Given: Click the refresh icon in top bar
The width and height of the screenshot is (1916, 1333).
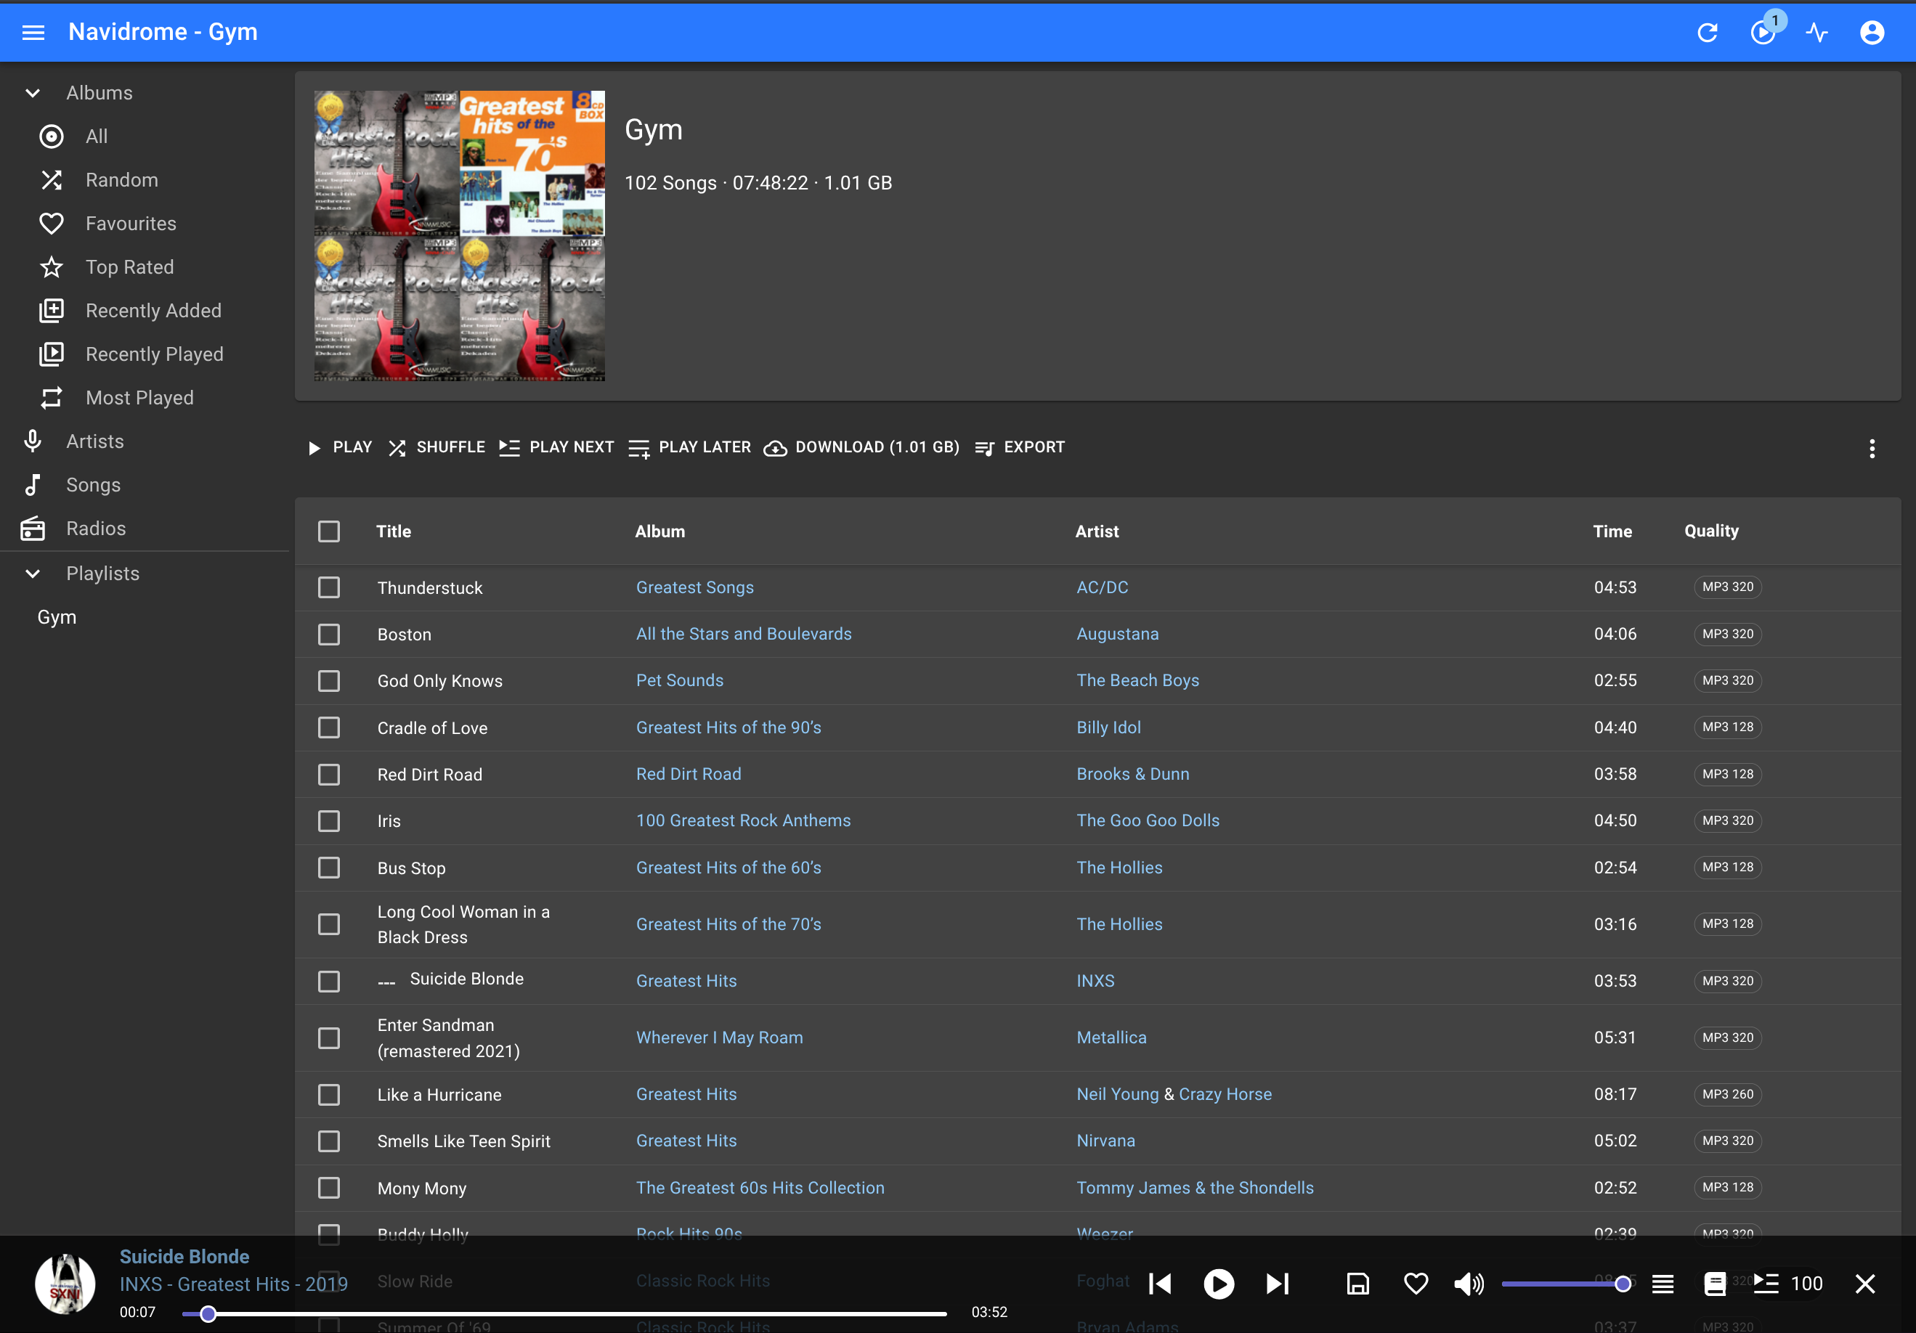Looking at the screenshot, I should coord(1708,33).
